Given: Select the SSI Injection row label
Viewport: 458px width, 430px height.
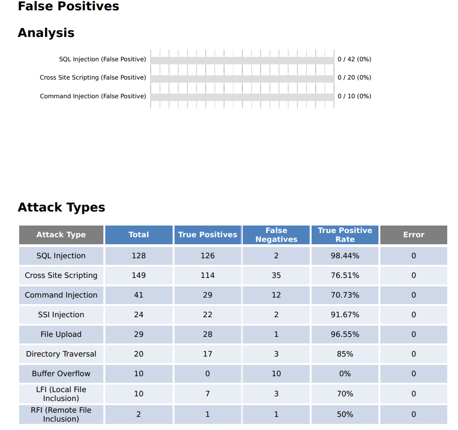Looking at the screenshot, I should coord(61,315).
